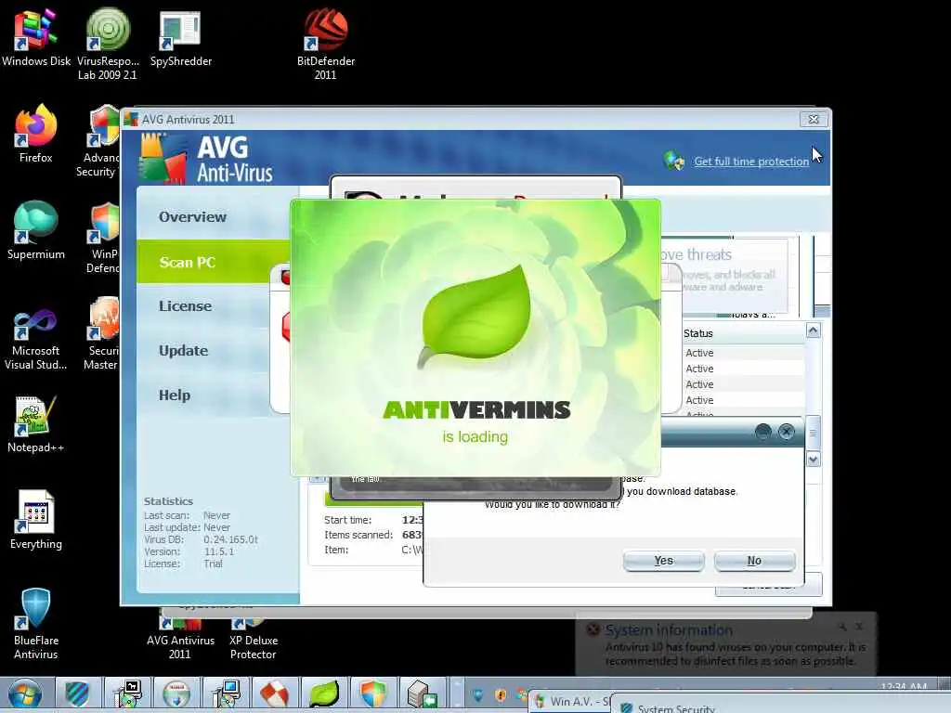Open the License tab in AVG
This screenshot has width=951, height=713.
click(x=186, y=306)
